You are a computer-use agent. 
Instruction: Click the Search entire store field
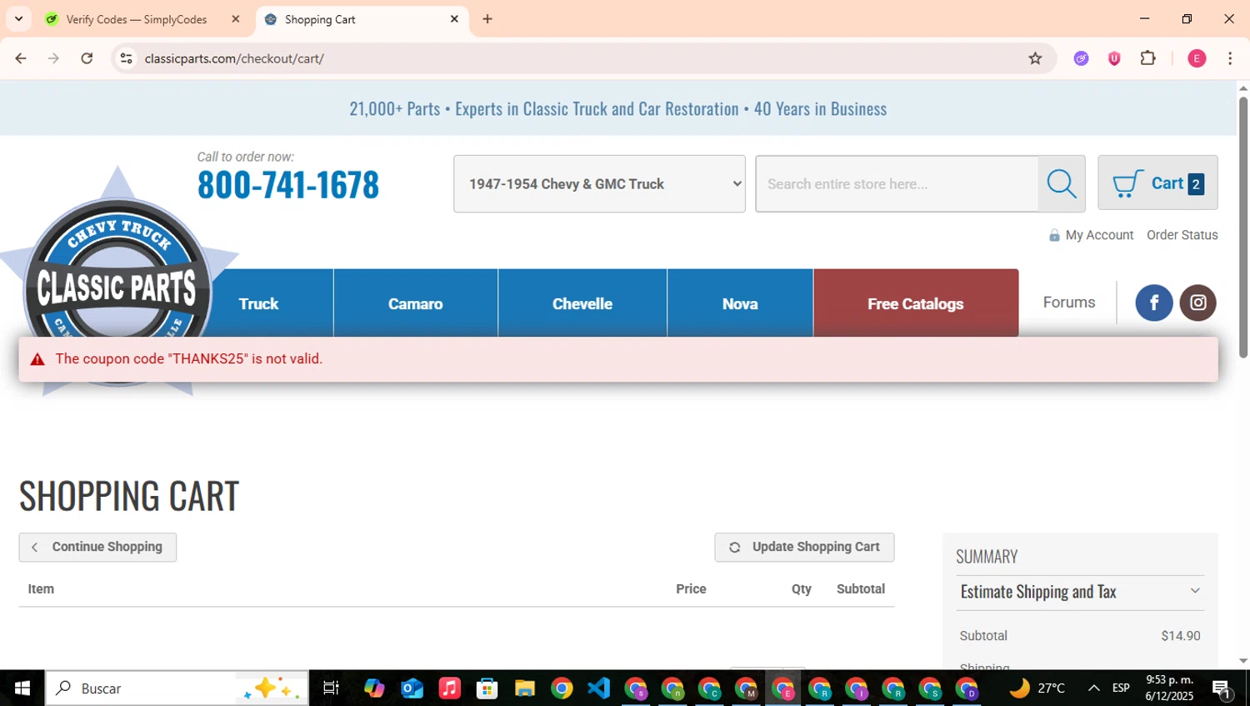tap(897, 183)
